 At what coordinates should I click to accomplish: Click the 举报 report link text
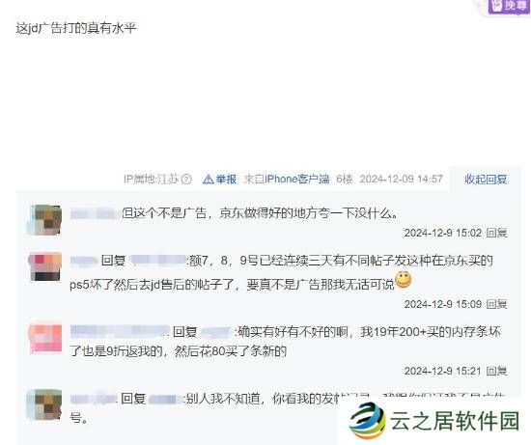(x=226, y=179)
